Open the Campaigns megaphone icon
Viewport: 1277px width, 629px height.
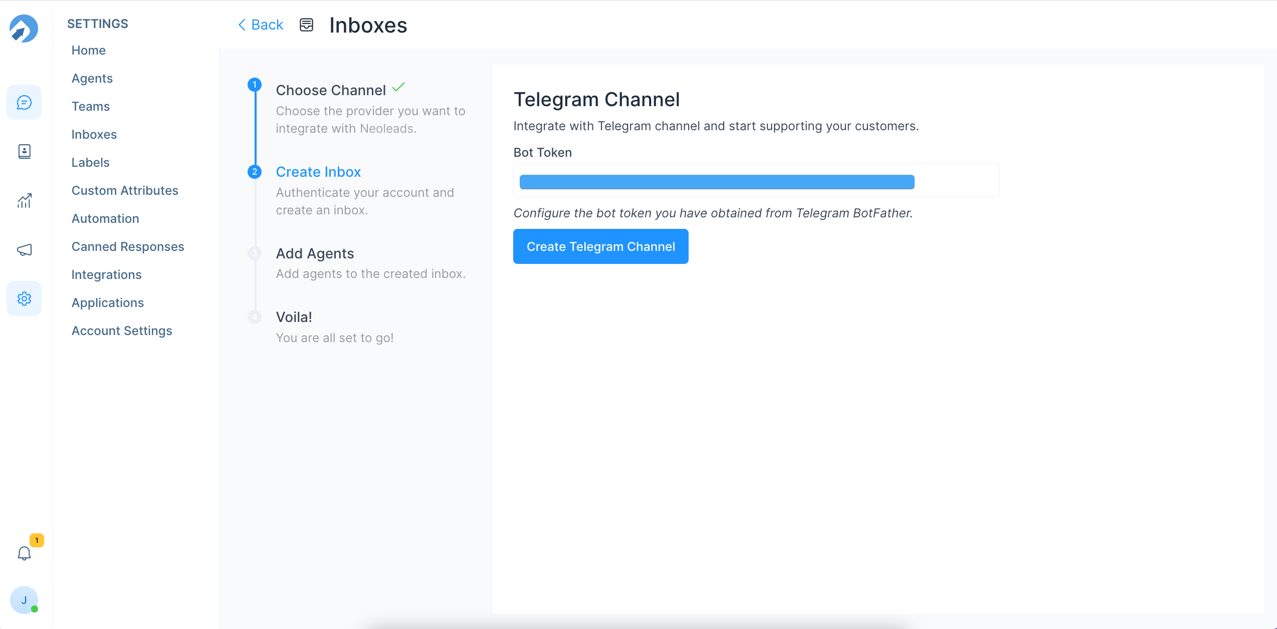pos(24,249)
